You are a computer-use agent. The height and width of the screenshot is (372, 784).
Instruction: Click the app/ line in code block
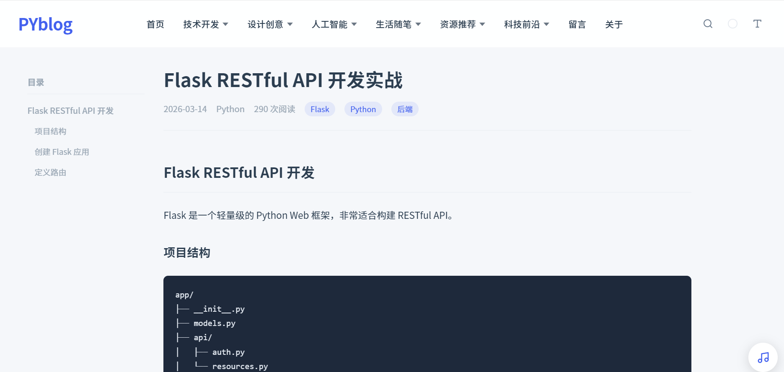pyautogui.click(x=184, y=295)
